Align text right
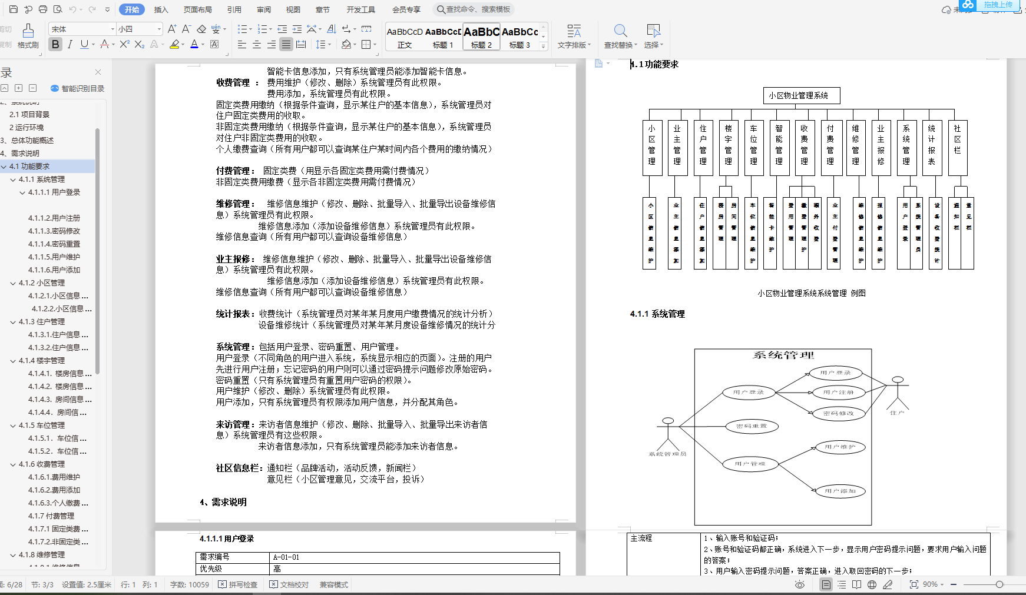This screenshot has width=1026, height=595. pos(272,44)
